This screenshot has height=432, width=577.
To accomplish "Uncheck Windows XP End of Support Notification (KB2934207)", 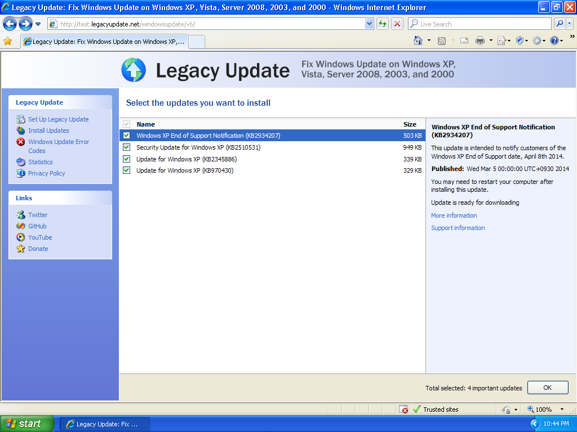I will coord(127,135).
